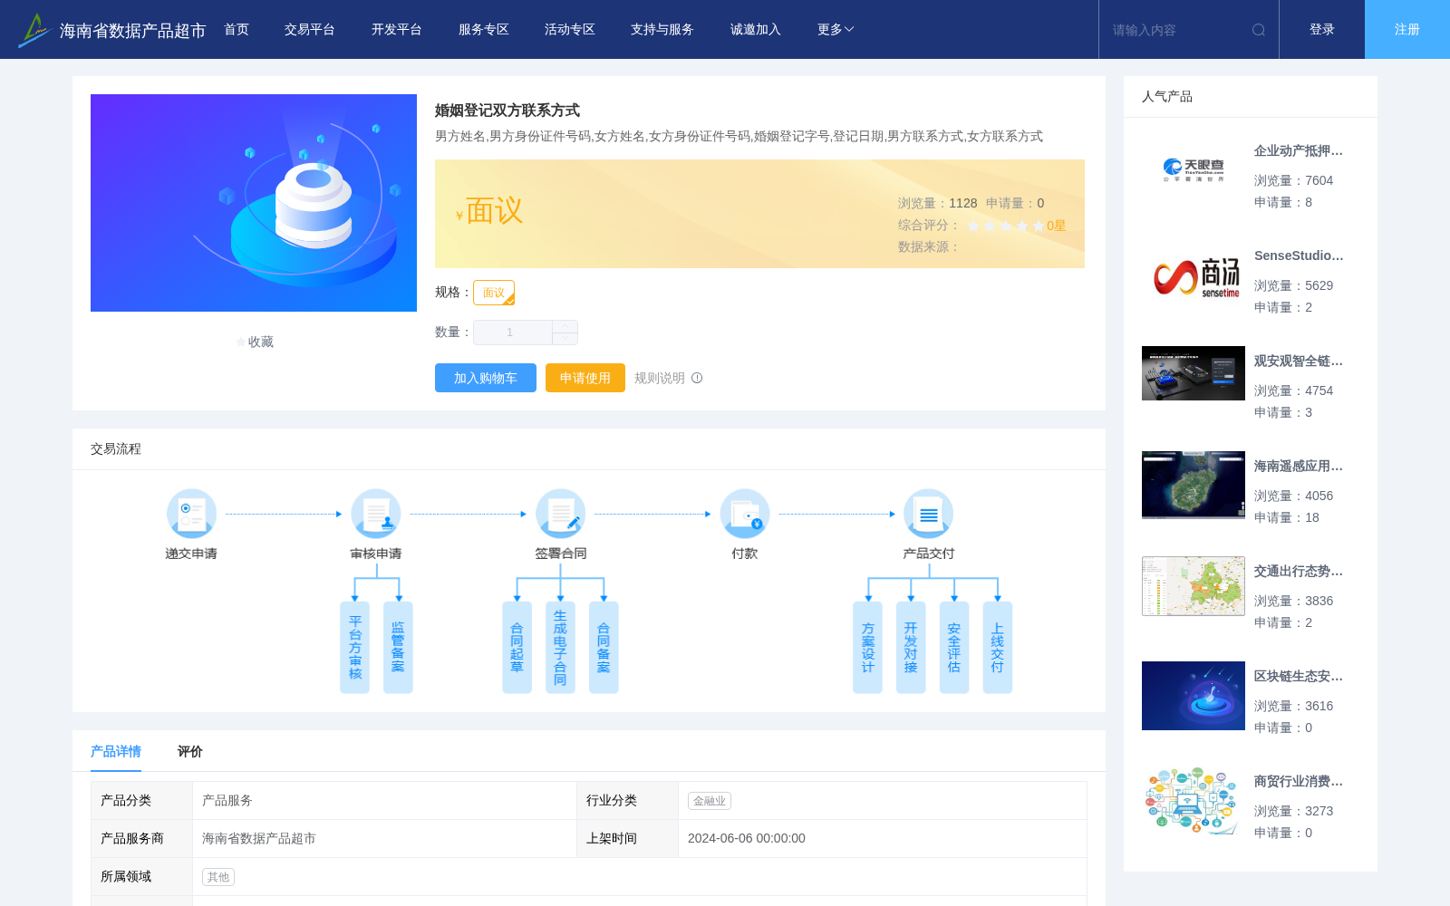
Task: Click the 登录 button
Action: click(1322, 30)
